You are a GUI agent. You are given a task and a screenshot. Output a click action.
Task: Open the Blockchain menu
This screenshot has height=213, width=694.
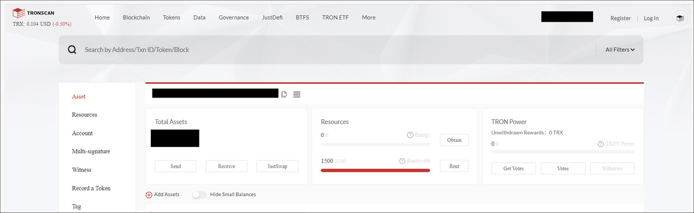coord(136,17)
